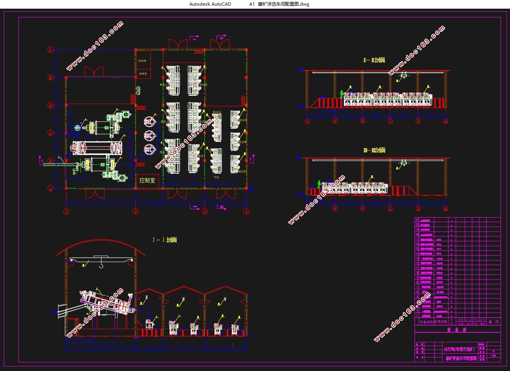510x371 pixels.
Task: Click row number 1 in equipment table
Action: pos(417,316)
